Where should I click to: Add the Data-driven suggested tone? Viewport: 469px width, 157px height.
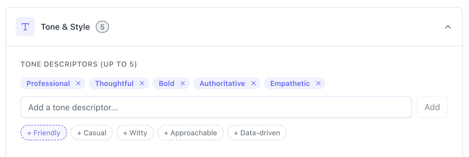pyautogui.click(x=257, y=133)
